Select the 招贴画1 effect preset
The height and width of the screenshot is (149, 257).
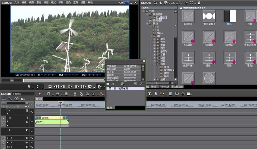(188, 37)
